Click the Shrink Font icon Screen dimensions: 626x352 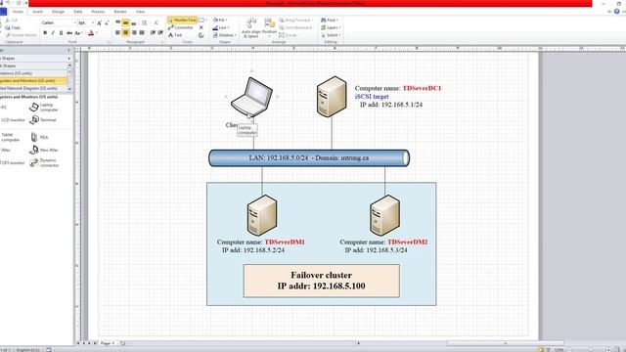point(107,23)
